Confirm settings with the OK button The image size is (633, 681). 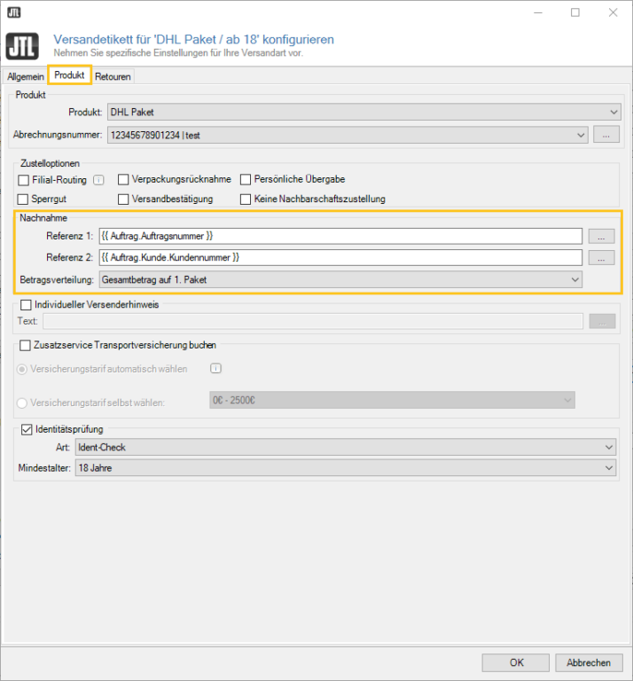pos(516,662)
